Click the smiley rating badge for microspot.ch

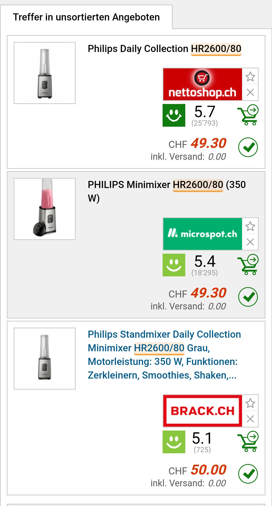pos(174,265)
